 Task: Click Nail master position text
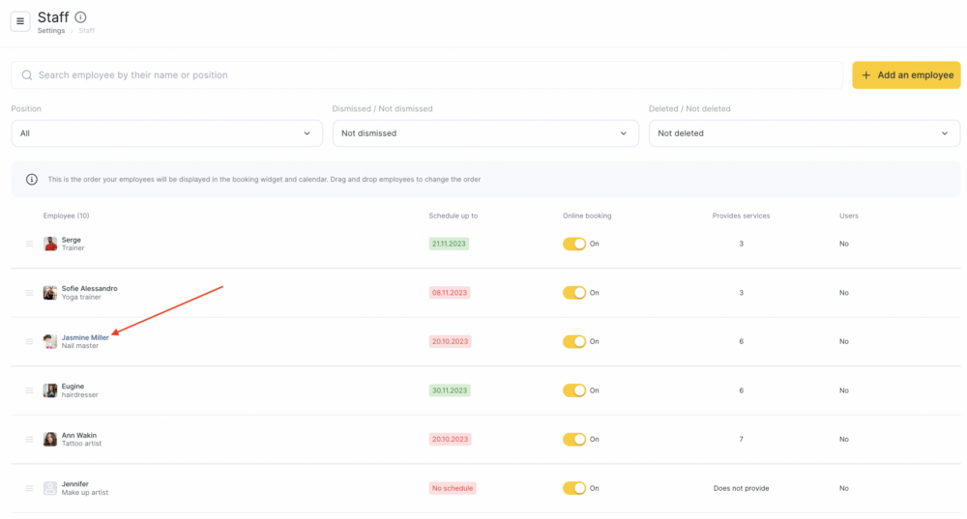coord(80,346)
